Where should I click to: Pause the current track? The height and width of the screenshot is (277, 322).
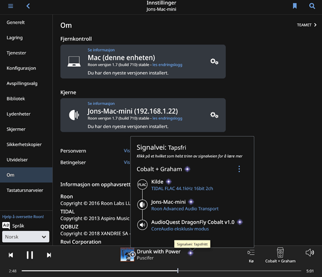pyautogui.click(x=30, y=255)
